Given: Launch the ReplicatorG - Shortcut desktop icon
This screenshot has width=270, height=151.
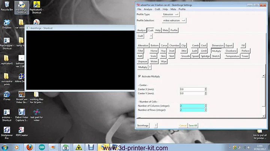Looking at the screenshot, I should pos(36,7).
